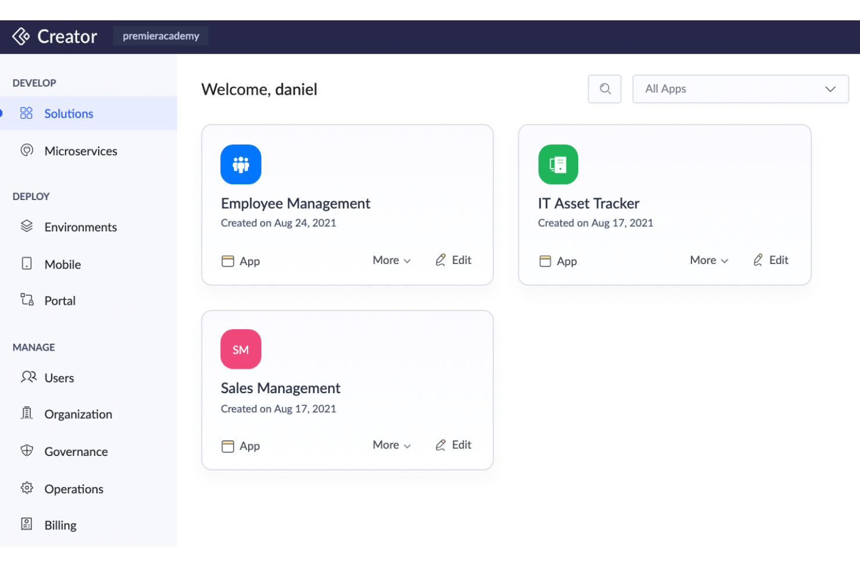Screen dimensions: 860x574
Task: Open Operations in the sidebar
Action: 74,489
